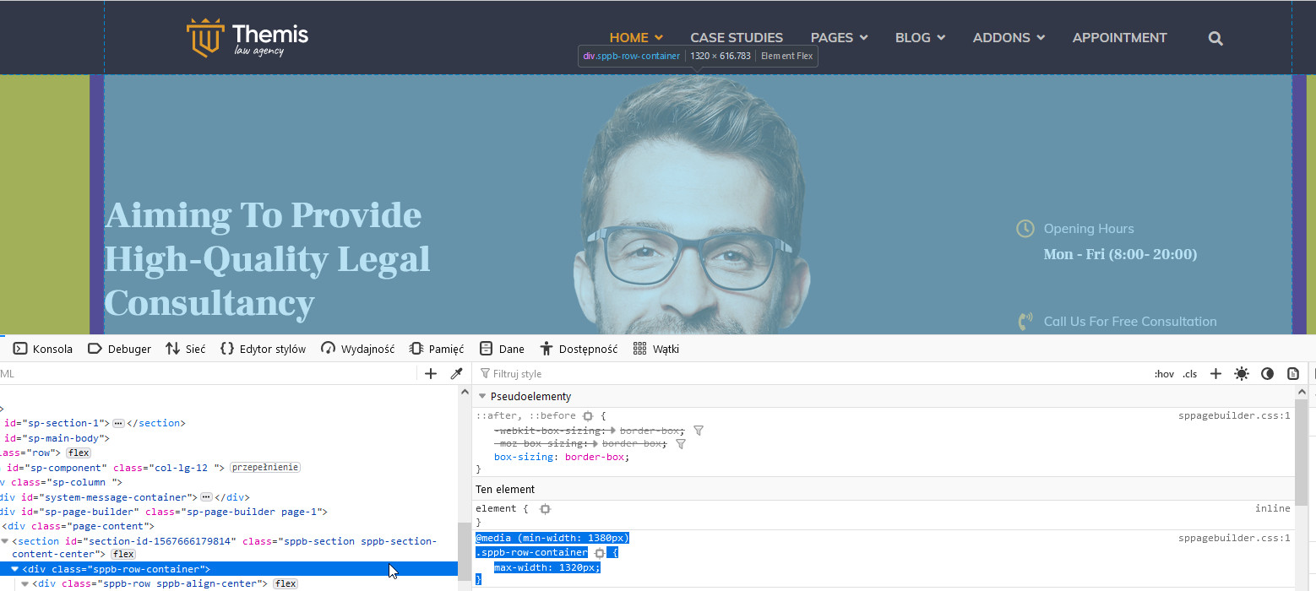Viewport: 1316px width, 591px height.
Task: Click the website search magnifier icon
Action: coord(1215,38)
